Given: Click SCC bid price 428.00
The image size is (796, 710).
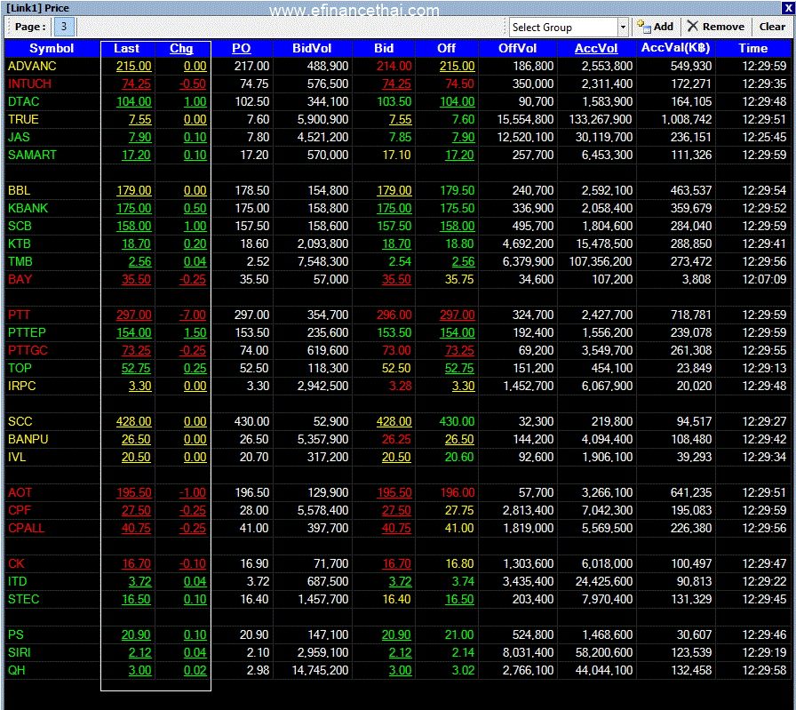Looking at the screenshot, I should point(394,421).
